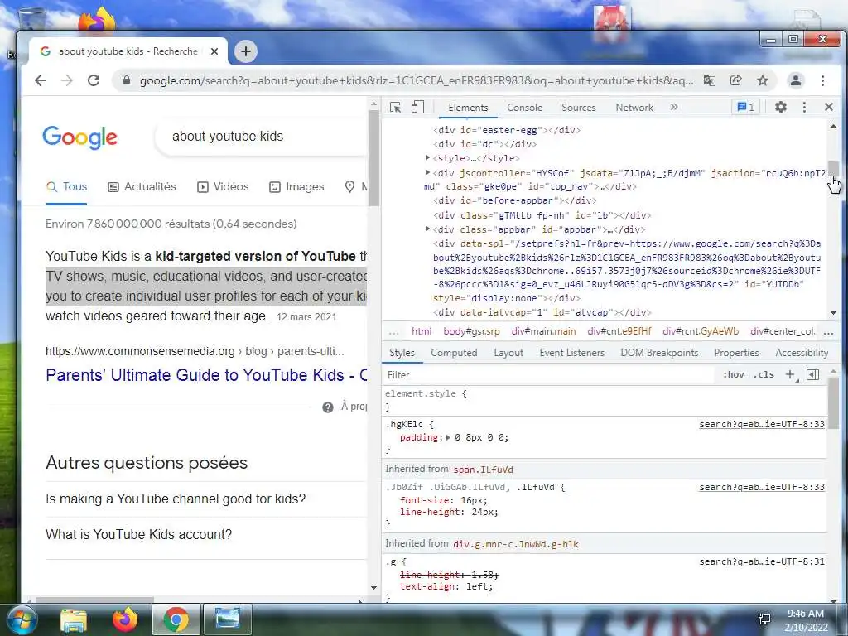Add new style rule with the plus icon
This screenshot has width=848, height=636.
tap(790, 374)
